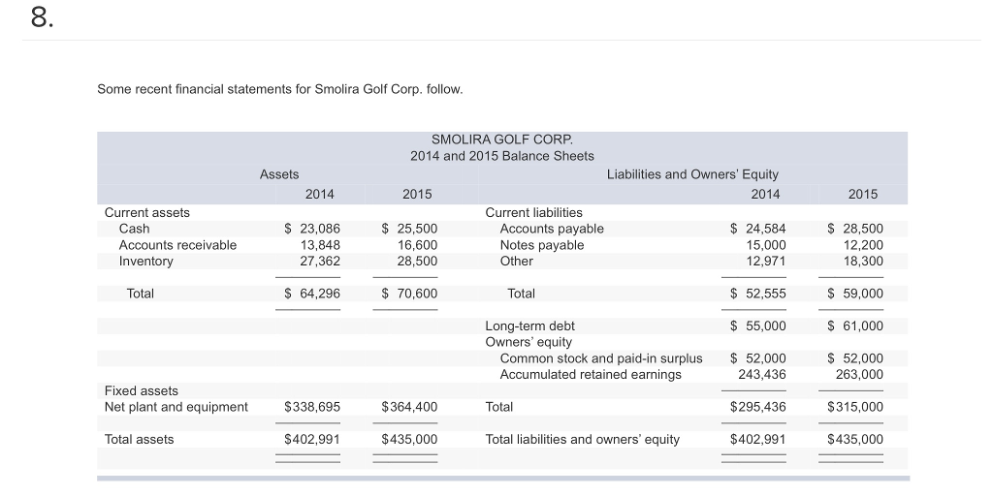This screenshot has height=496, width=993.
Task: Click the Total assets row label
Action: 139,440
